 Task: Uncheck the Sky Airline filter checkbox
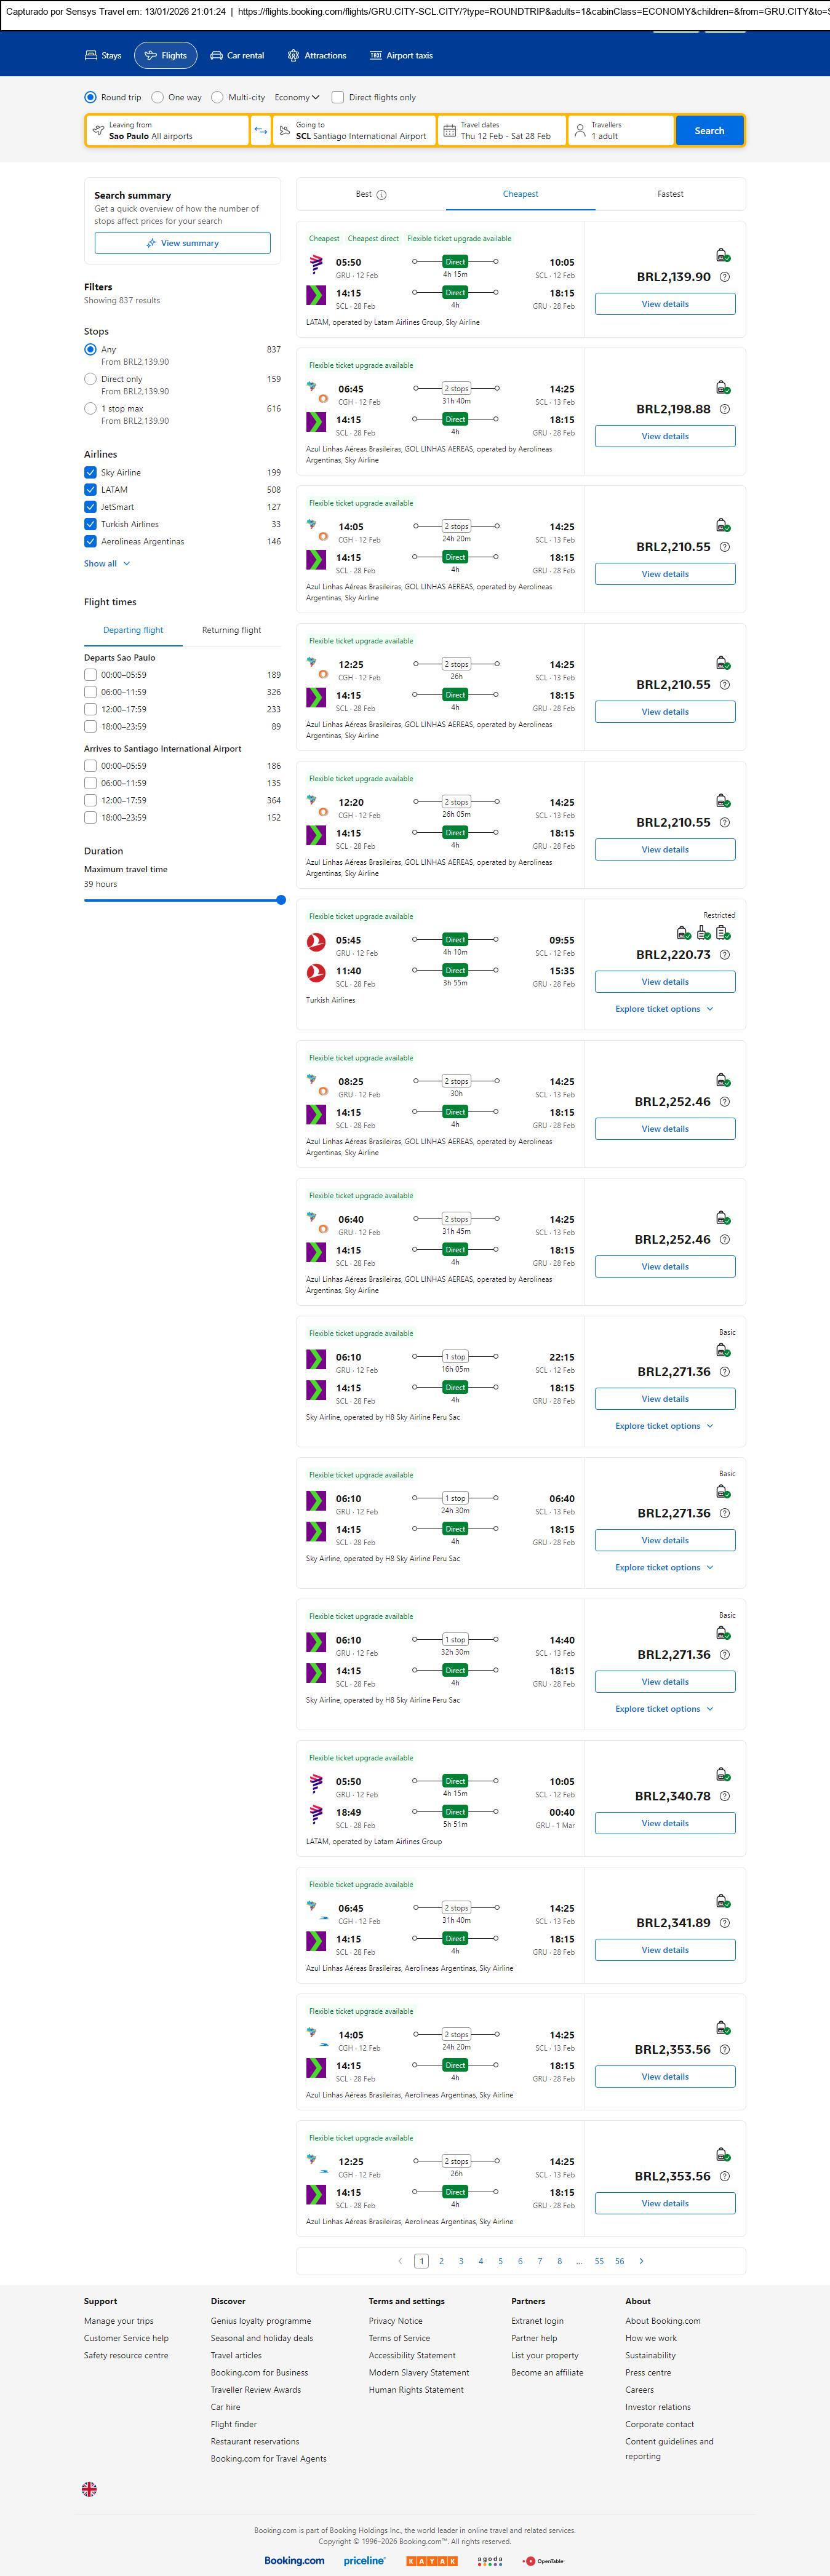point(90,473)
